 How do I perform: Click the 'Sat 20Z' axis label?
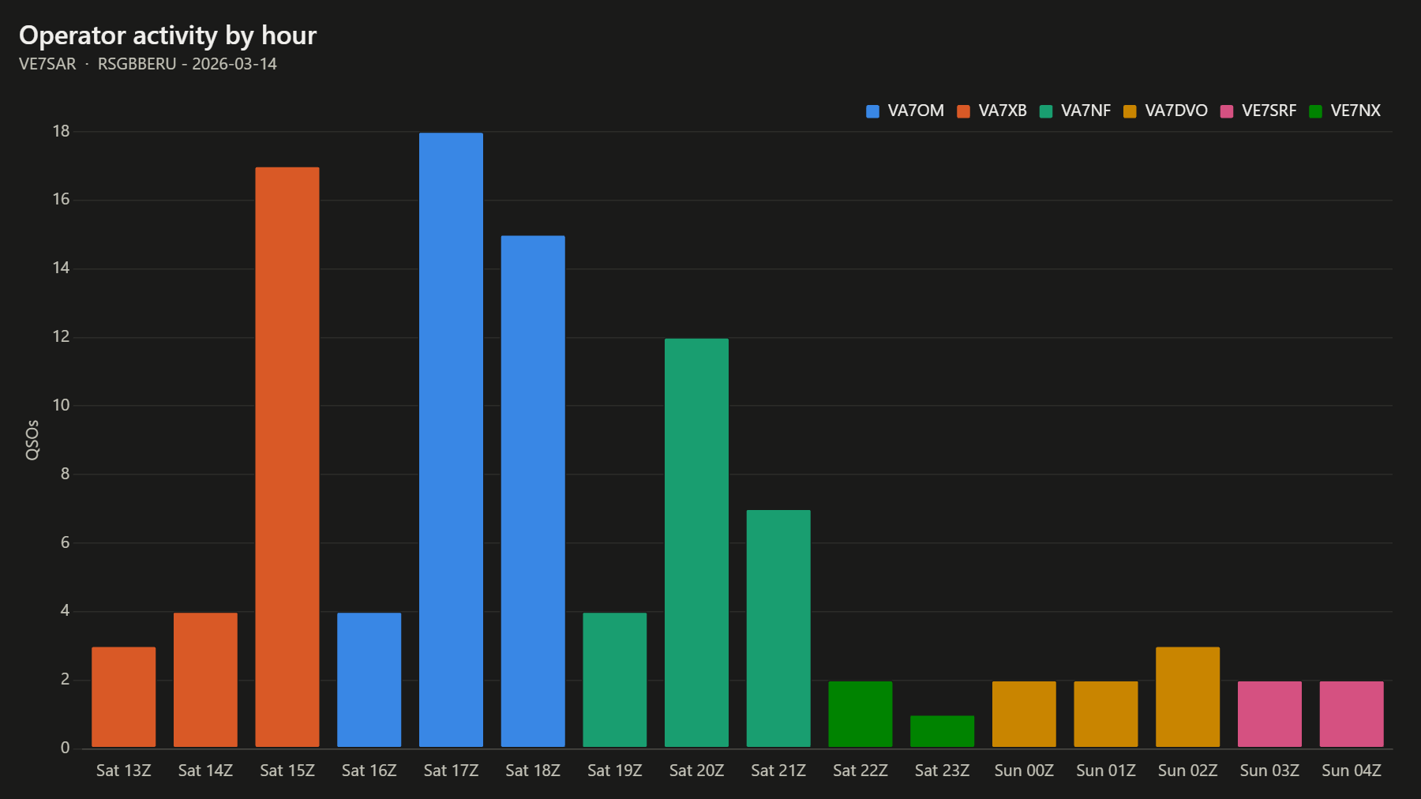(x=696, y=771)
